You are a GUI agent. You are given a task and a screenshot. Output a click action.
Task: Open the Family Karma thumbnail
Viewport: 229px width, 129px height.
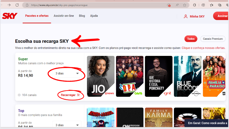tap(159, 117)
